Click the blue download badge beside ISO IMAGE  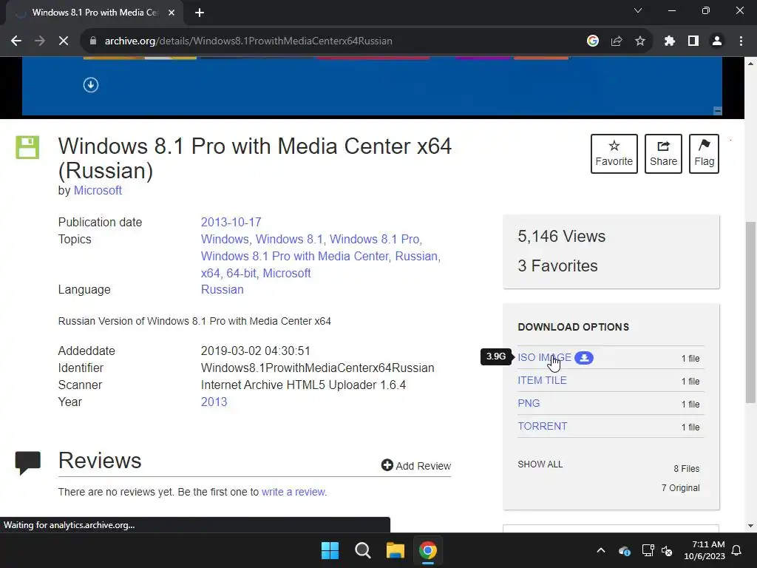(x=584, y=358)
